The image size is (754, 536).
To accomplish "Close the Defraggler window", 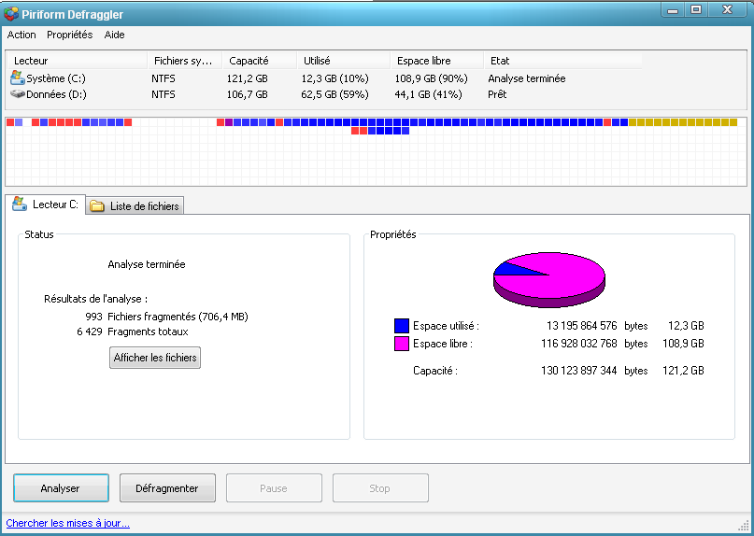I will pyautogui.click(x=728, y=9).
